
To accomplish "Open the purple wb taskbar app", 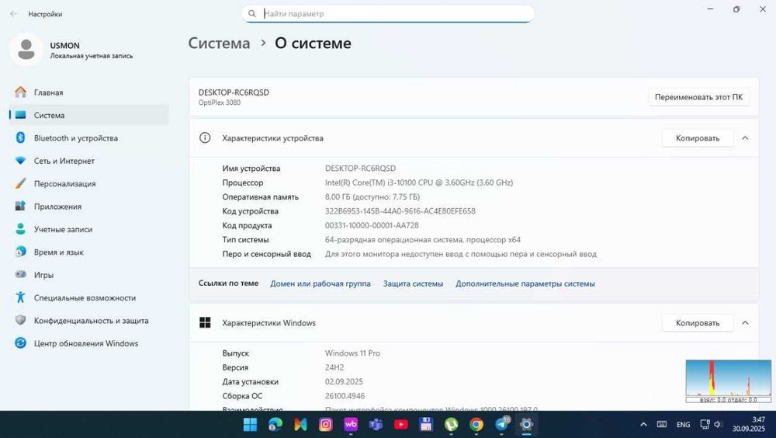I will pos(351,424).
